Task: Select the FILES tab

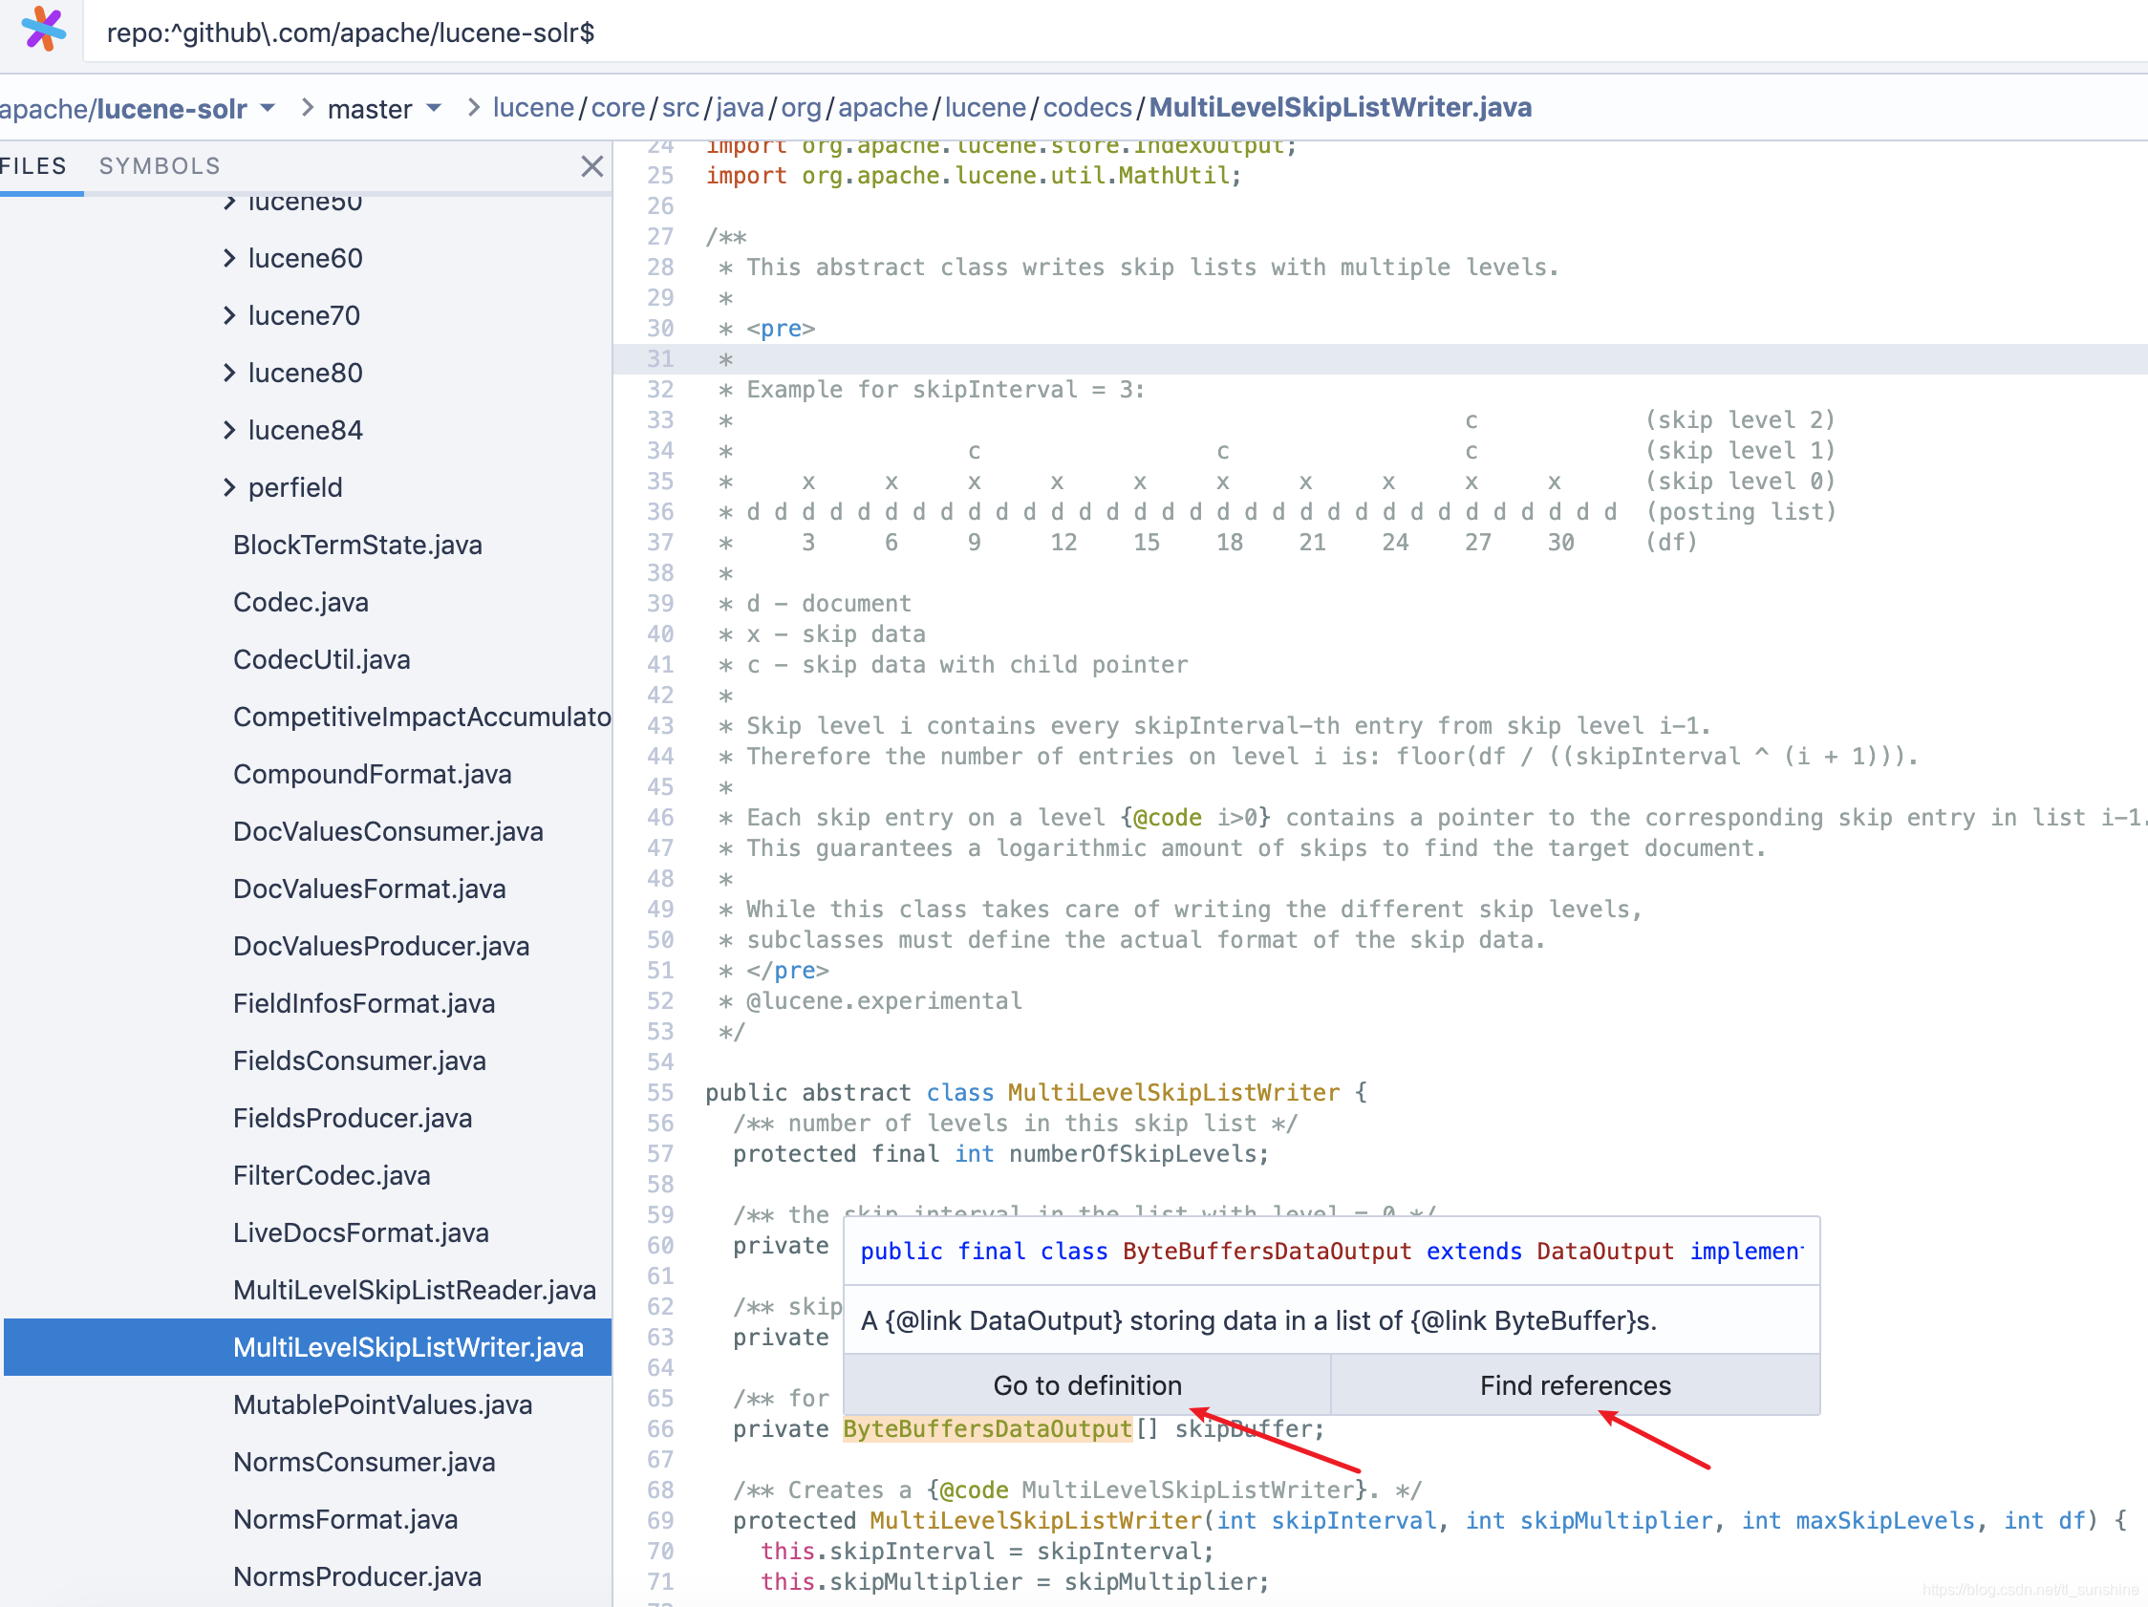Action: click(x=33, y=166)
